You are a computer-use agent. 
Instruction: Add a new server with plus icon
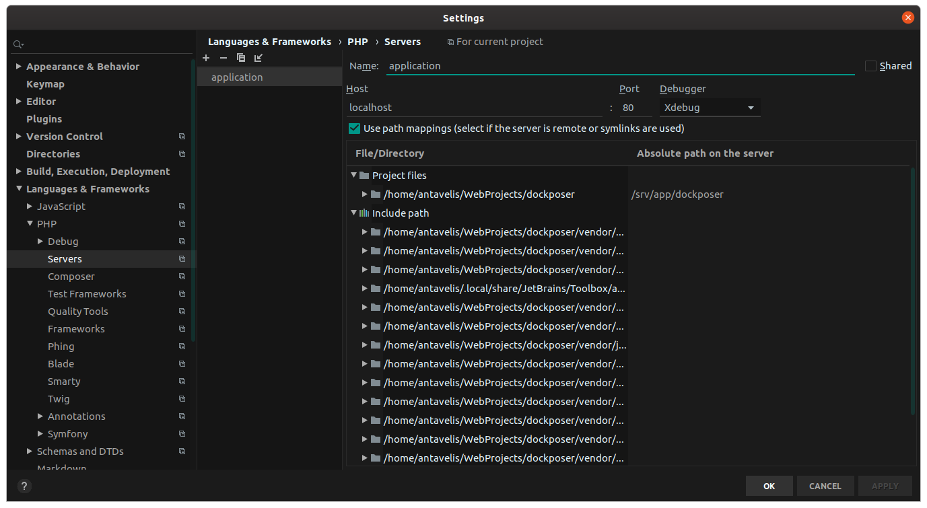pyautogui.click(x=206, y=58)
